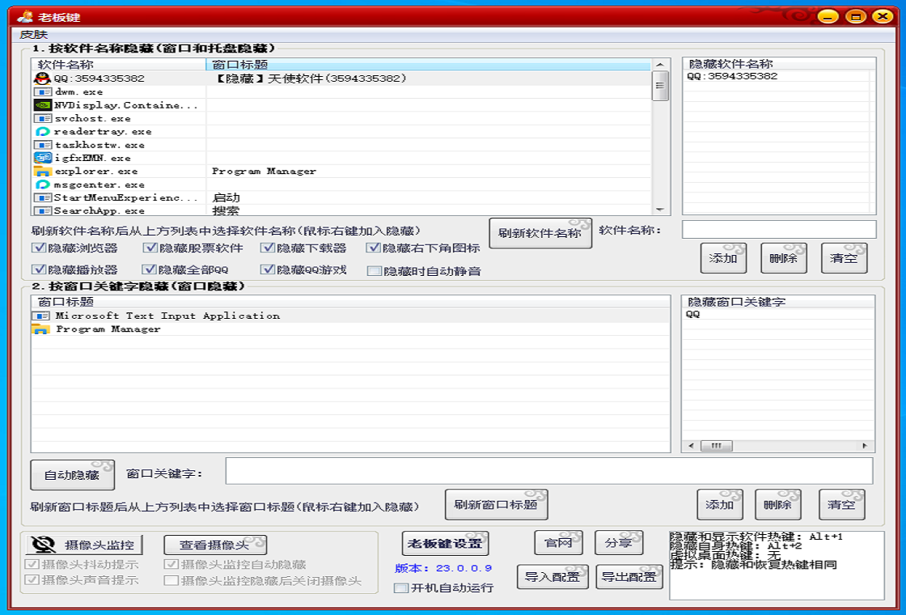Click 查看摄像头 button
Screen dimensions: 906x615
click(215, 545)
